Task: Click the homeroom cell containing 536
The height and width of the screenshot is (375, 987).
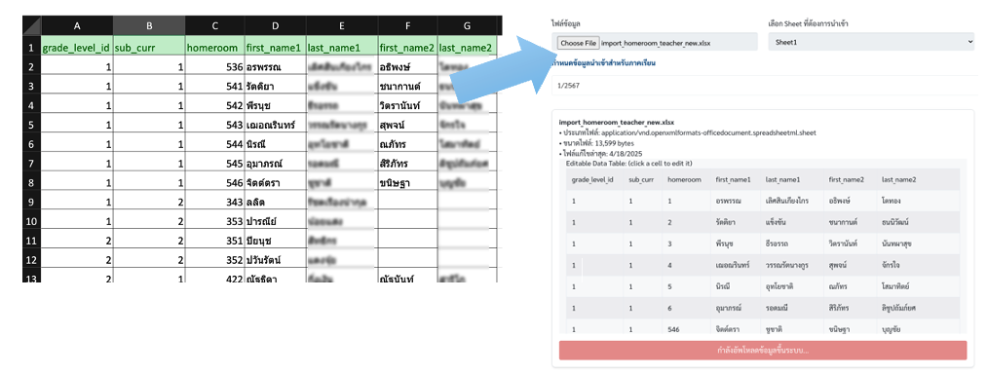Action: click(x=214, y=66)
